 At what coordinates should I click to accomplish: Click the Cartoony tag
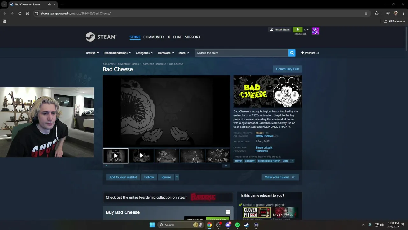pos(250,161)
